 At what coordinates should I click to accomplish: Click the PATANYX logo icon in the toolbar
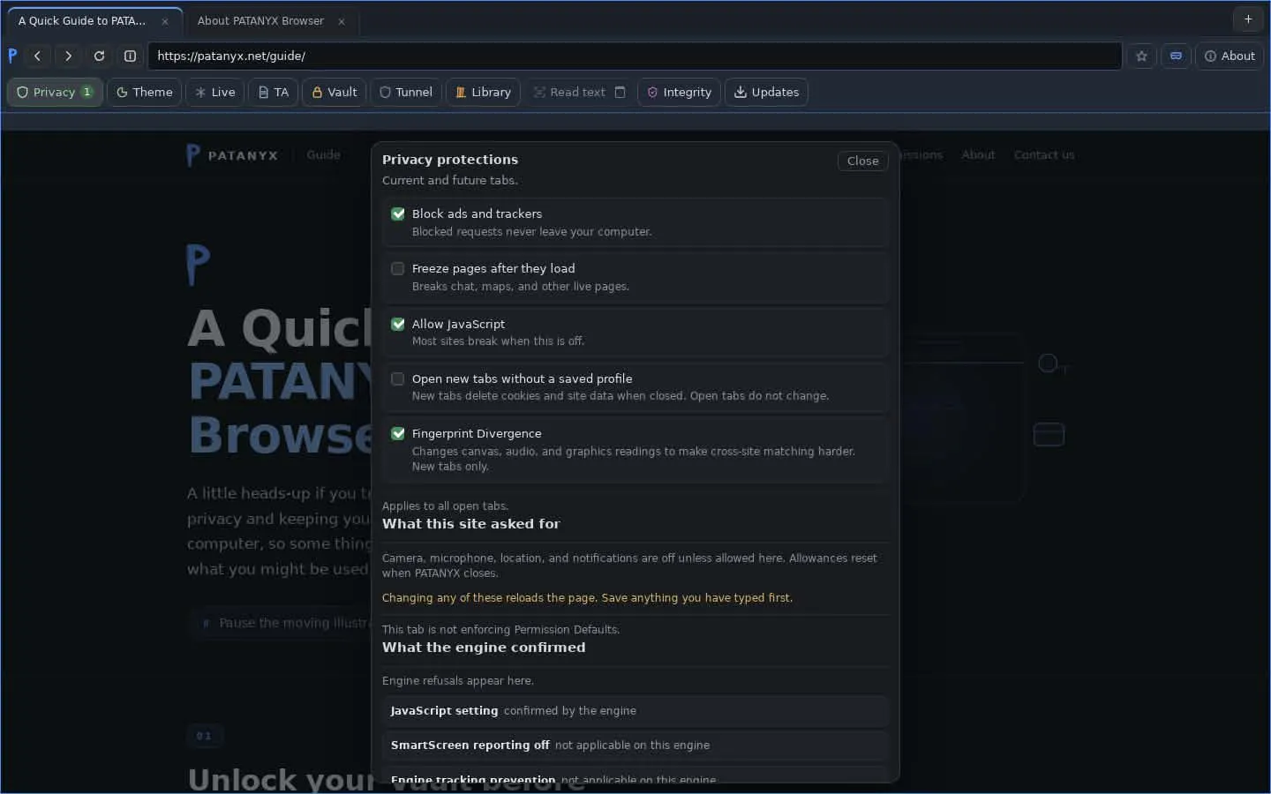point(12,56)
